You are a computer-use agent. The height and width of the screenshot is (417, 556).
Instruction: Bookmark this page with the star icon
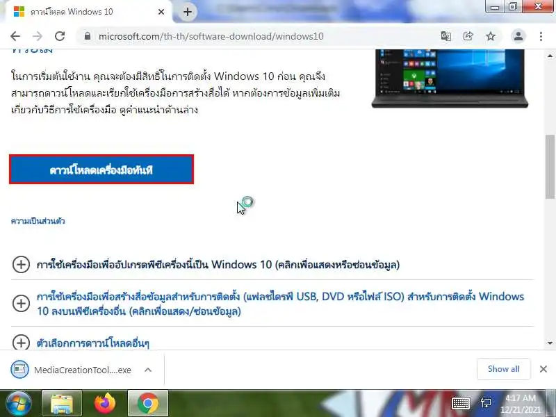(x=491, y=36)
